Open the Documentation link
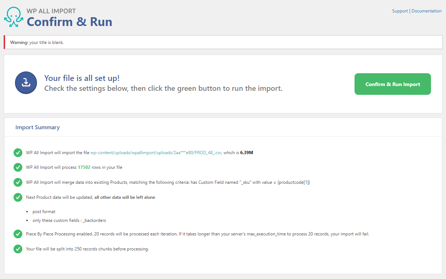 click(426, 11)
